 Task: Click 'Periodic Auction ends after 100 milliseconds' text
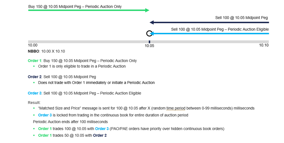point(70,122)
